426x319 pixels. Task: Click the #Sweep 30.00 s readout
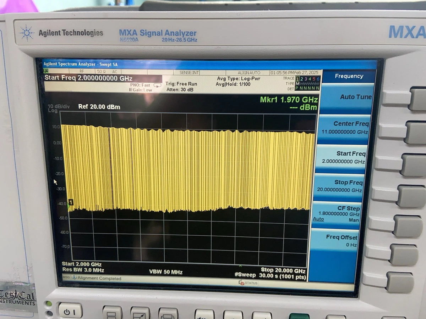(x=270, y=276)
